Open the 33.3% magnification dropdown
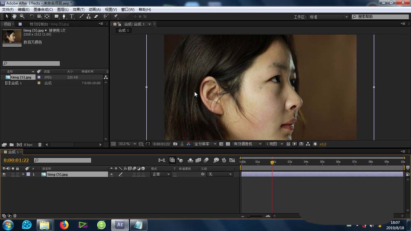411x231 pixels. click(127, 144)
